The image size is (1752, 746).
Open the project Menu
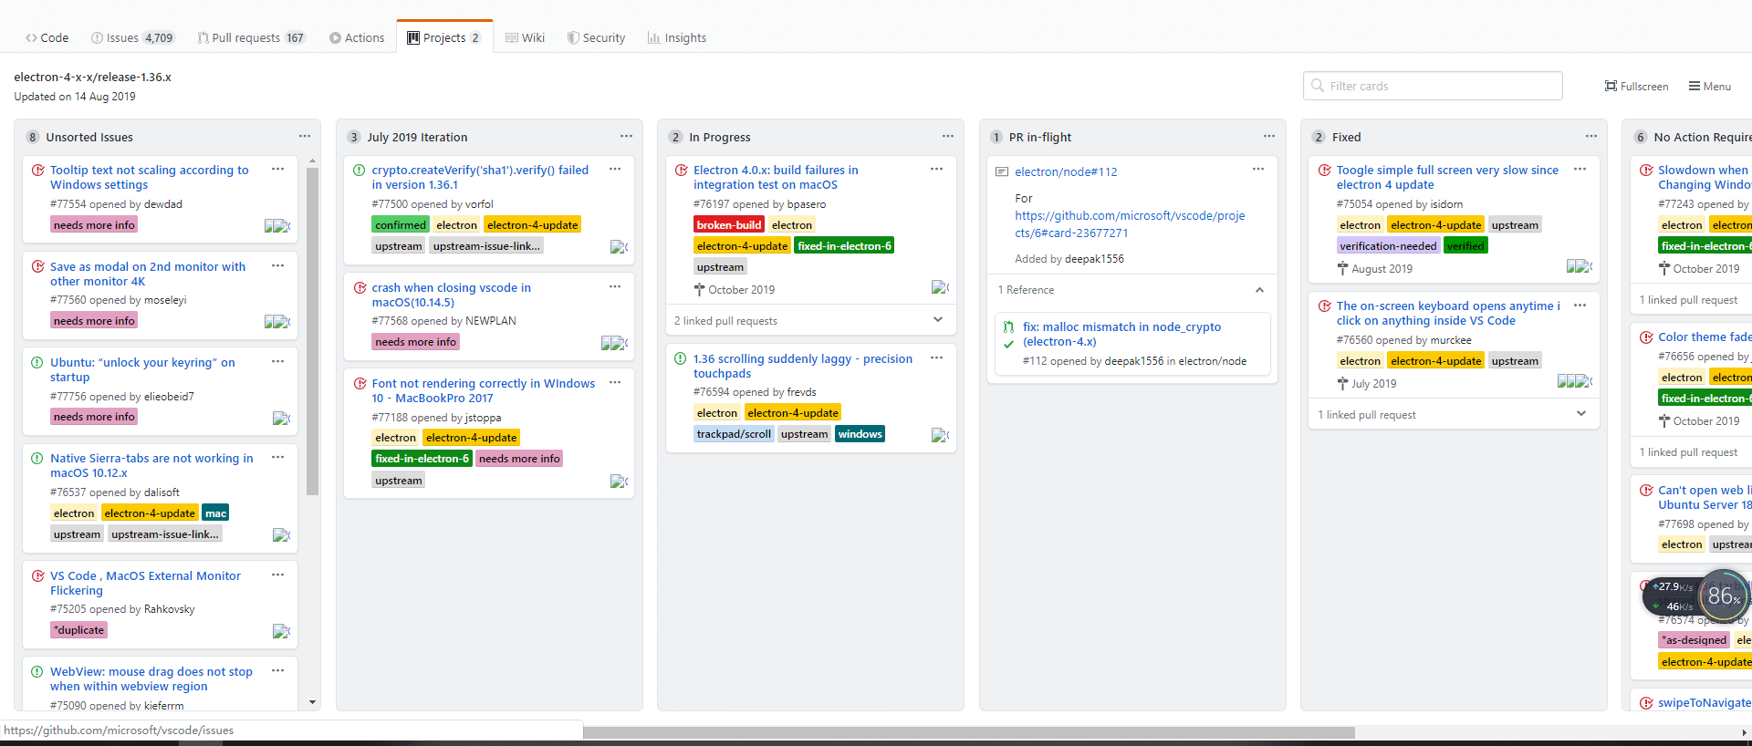click(x=1710, y=86)
